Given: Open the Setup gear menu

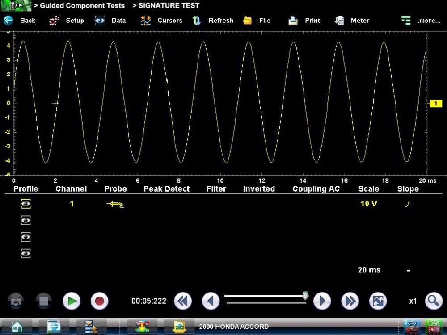Looking at the screenshot, I should pyautogui.click(x=54, y=21).
